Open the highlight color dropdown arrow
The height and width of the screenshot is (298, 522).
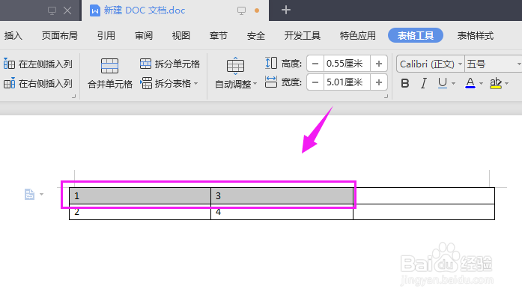[507, 83]
